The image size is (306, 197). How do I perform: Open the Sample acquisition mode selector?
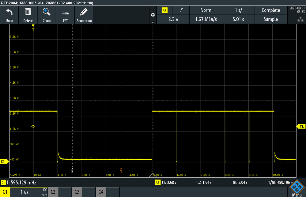tap(271, 19)
